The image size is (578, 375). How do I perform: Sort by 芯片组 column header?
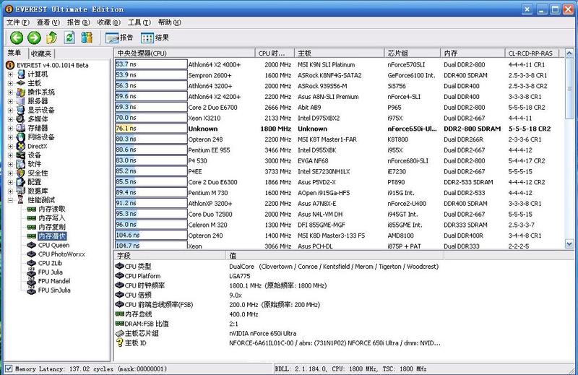click(412, 53)
